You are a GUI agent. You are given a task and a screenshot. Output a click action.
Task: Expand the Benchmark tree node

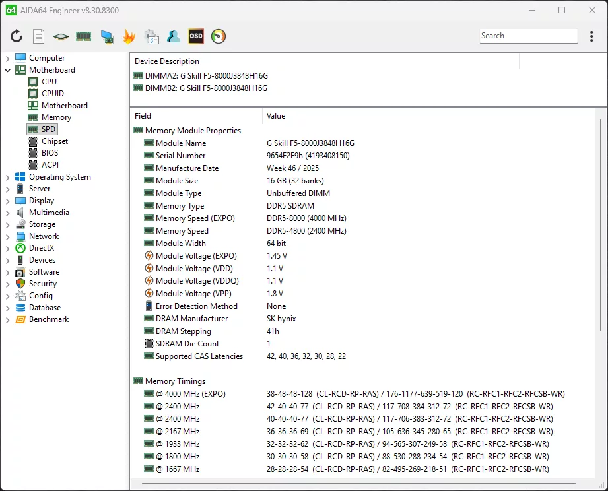click(x=7, y=320)
